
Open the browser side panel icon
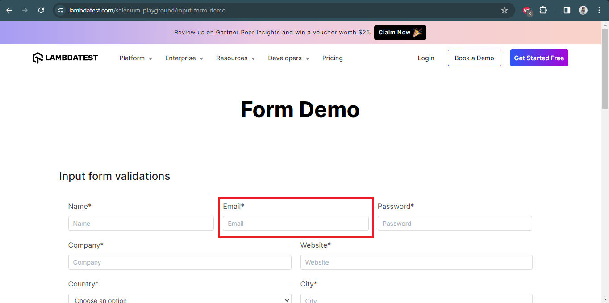point(566,10)
